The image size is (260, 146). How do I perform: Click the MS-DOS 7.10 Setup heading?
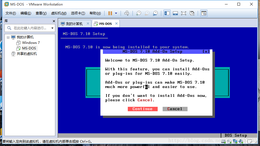[x=84, y=34]
